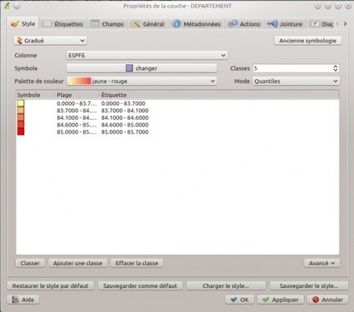Image resolution: width=354 pixels, height=312 pixels.
Task: Open the jaune - rouge palette dropdown
Action: point(142,81)
